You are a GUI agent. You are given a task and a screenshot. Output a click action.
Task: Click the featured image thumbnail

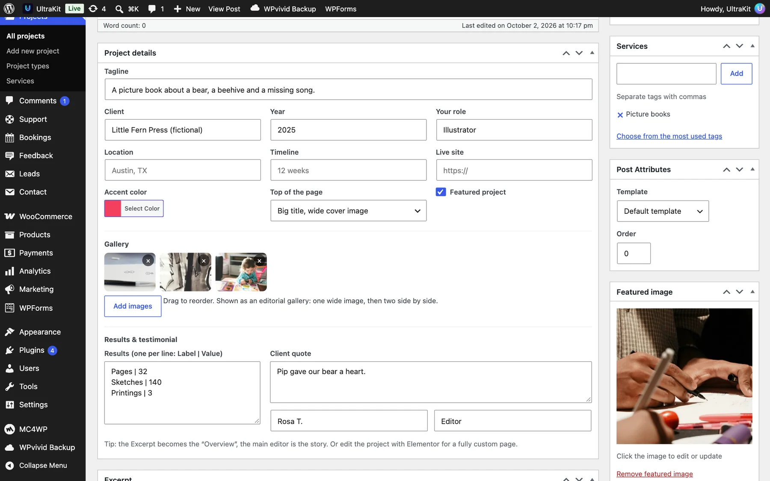click(684, 376)
